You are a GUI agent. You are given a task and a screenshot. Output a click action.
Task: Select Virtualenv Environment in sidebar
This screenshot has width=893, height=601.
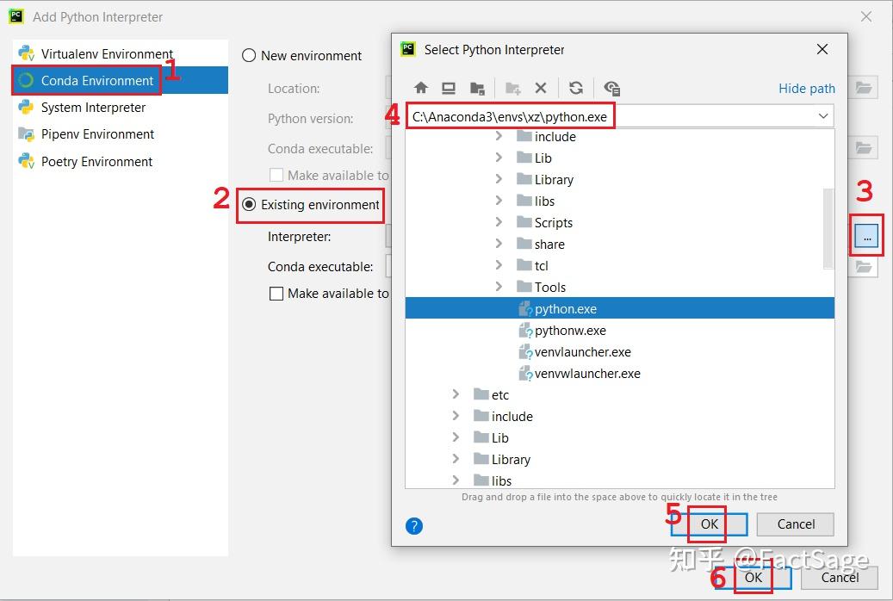pos(121,53)
